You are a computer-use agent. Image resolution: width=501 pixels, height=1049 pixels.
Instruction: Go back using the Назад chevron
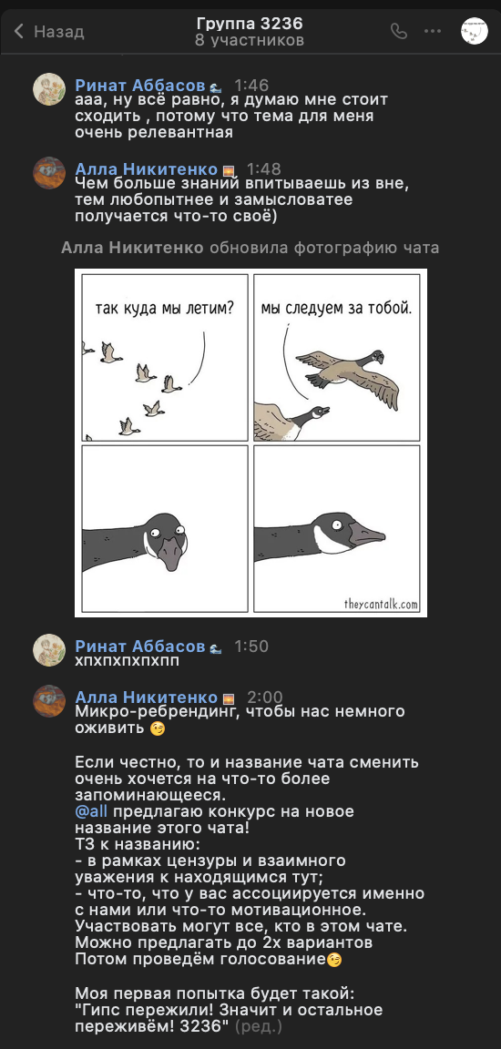[19, 32]
